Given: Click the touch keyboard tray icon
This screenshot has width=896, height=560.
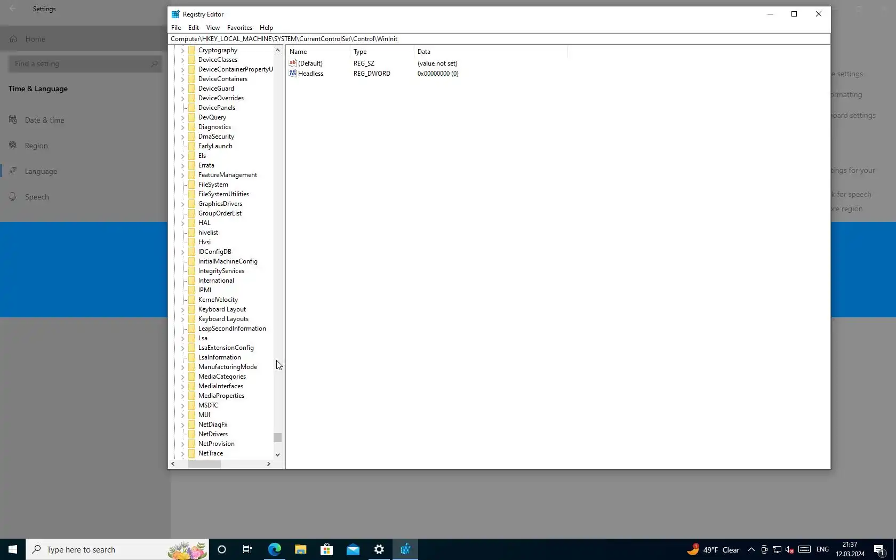Looking at the screenshot, I should 805,550.
